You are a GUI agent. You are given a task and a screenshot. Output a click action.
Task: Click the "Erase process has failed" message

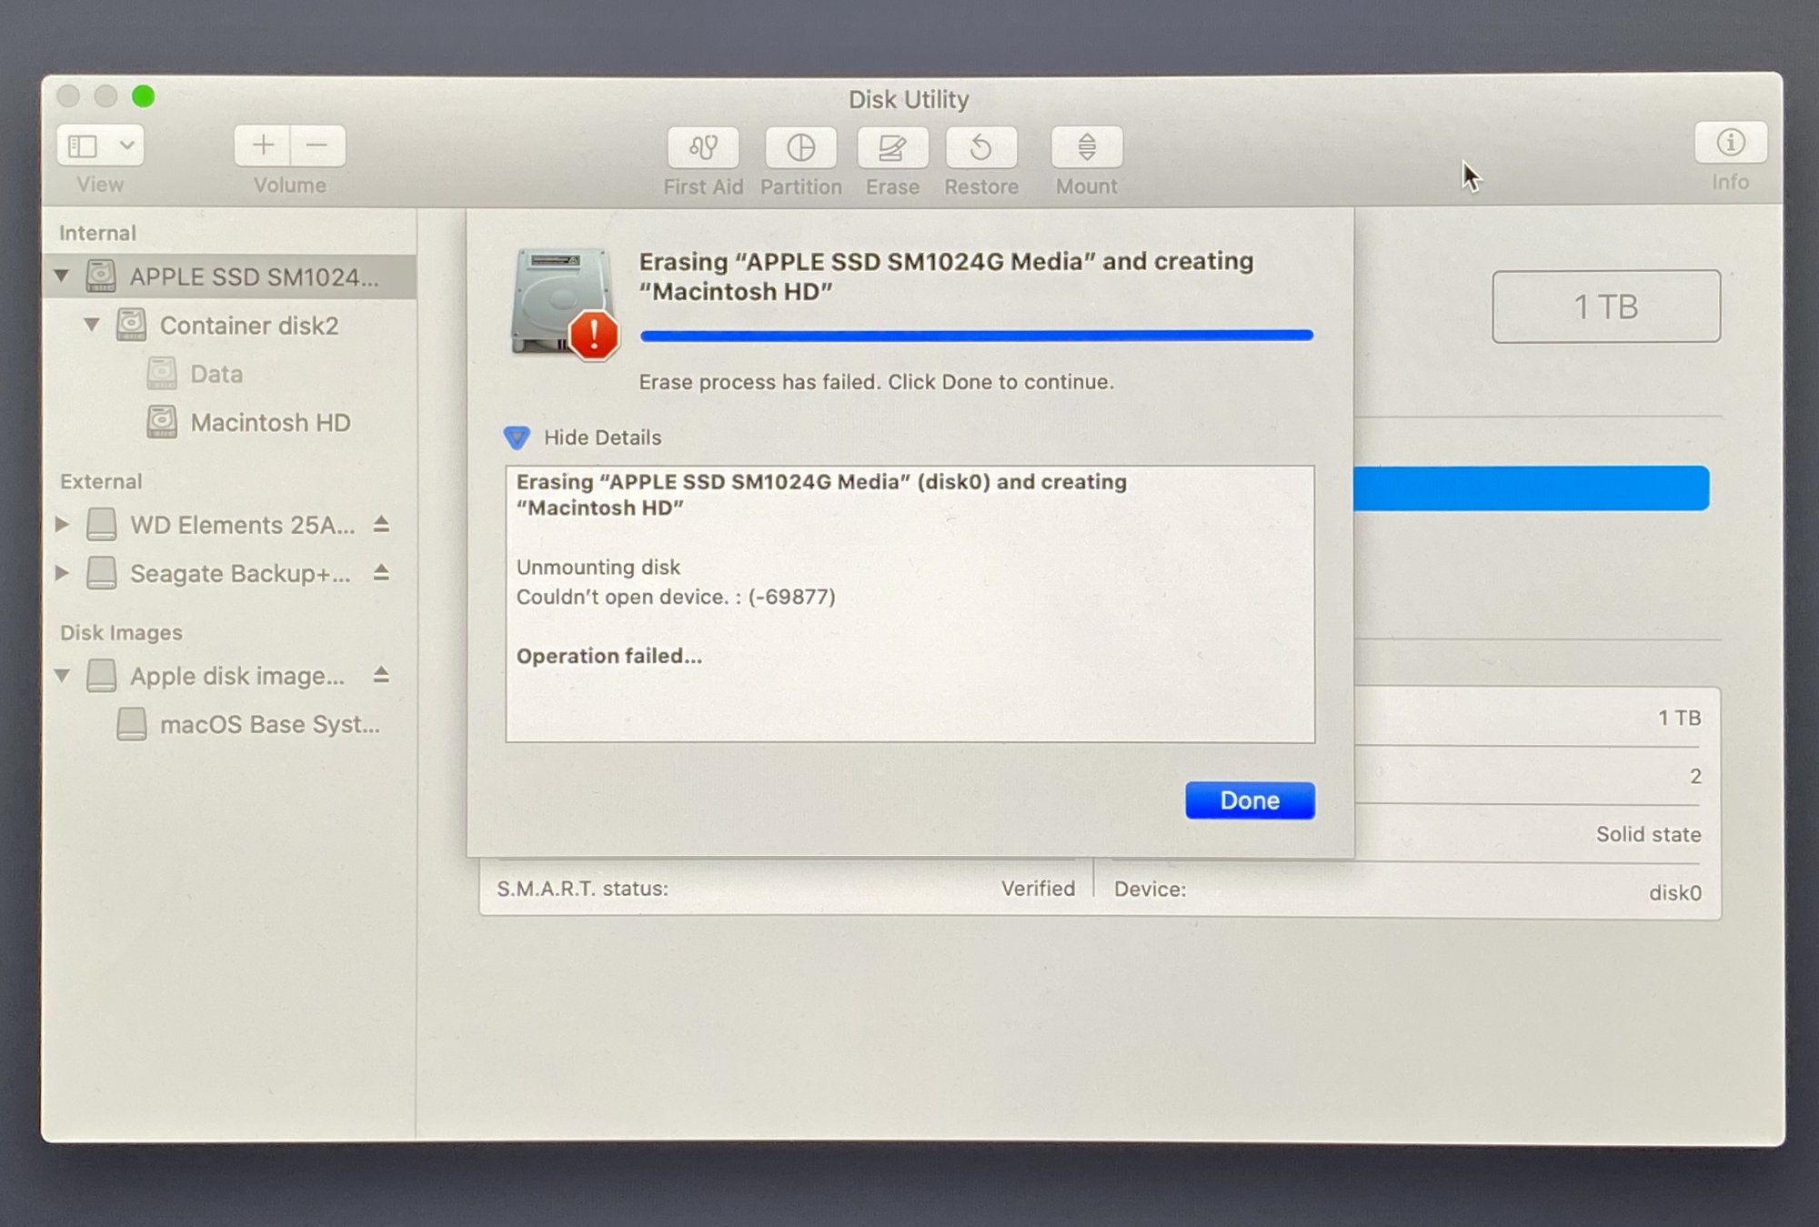[877, 382]
